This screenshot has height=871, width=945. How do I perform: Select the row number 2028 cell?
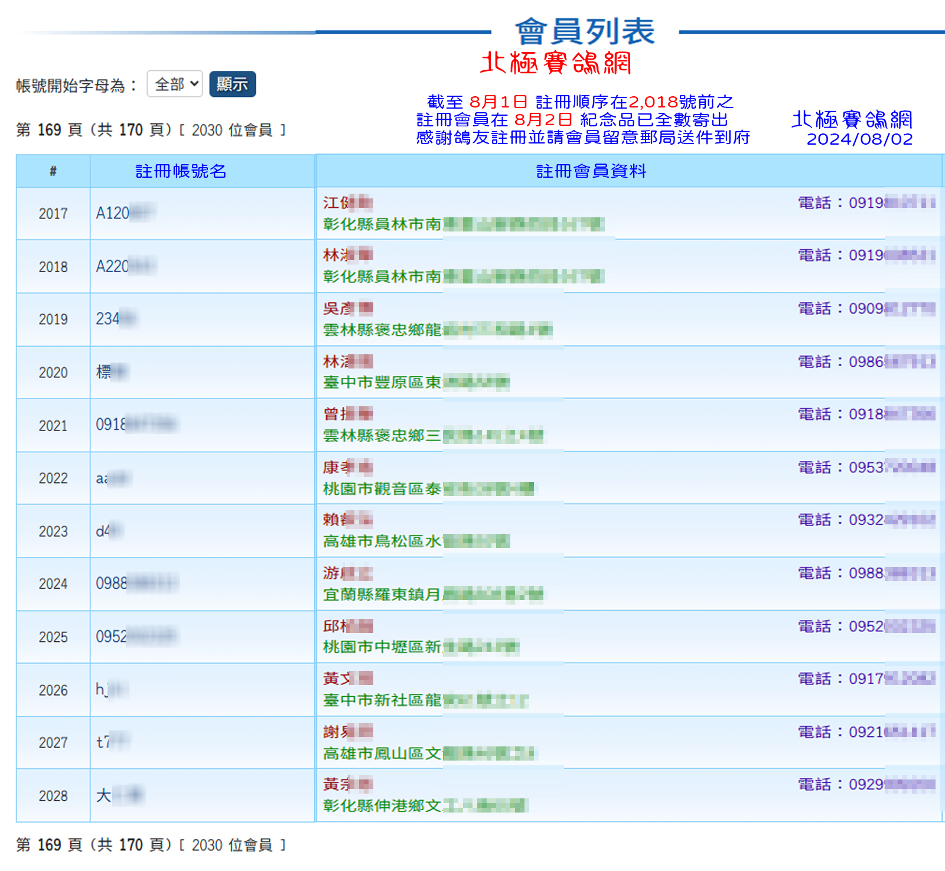click(x=53, y=796)
